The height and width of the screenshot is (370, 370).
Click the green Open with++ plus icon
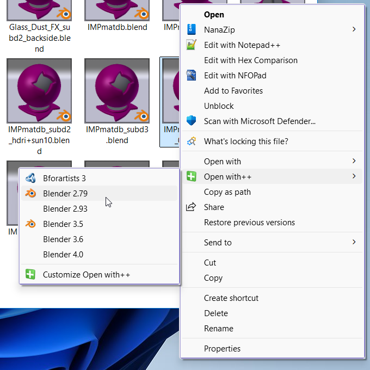tap(191, 176)
